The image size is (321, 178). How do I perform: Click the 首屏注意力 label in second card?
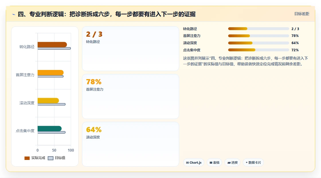pos(95,89)
